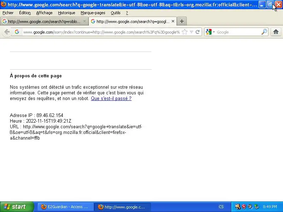Close the Firefox window
Viewport: 283px width, 212px height.
coord(278,5)
